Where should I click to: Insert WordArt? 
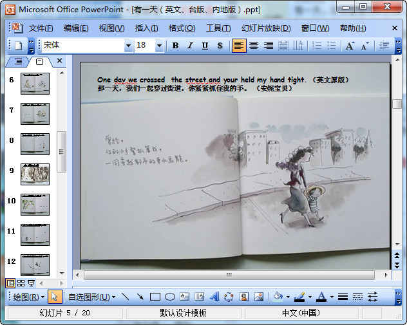tap(214, 297)
